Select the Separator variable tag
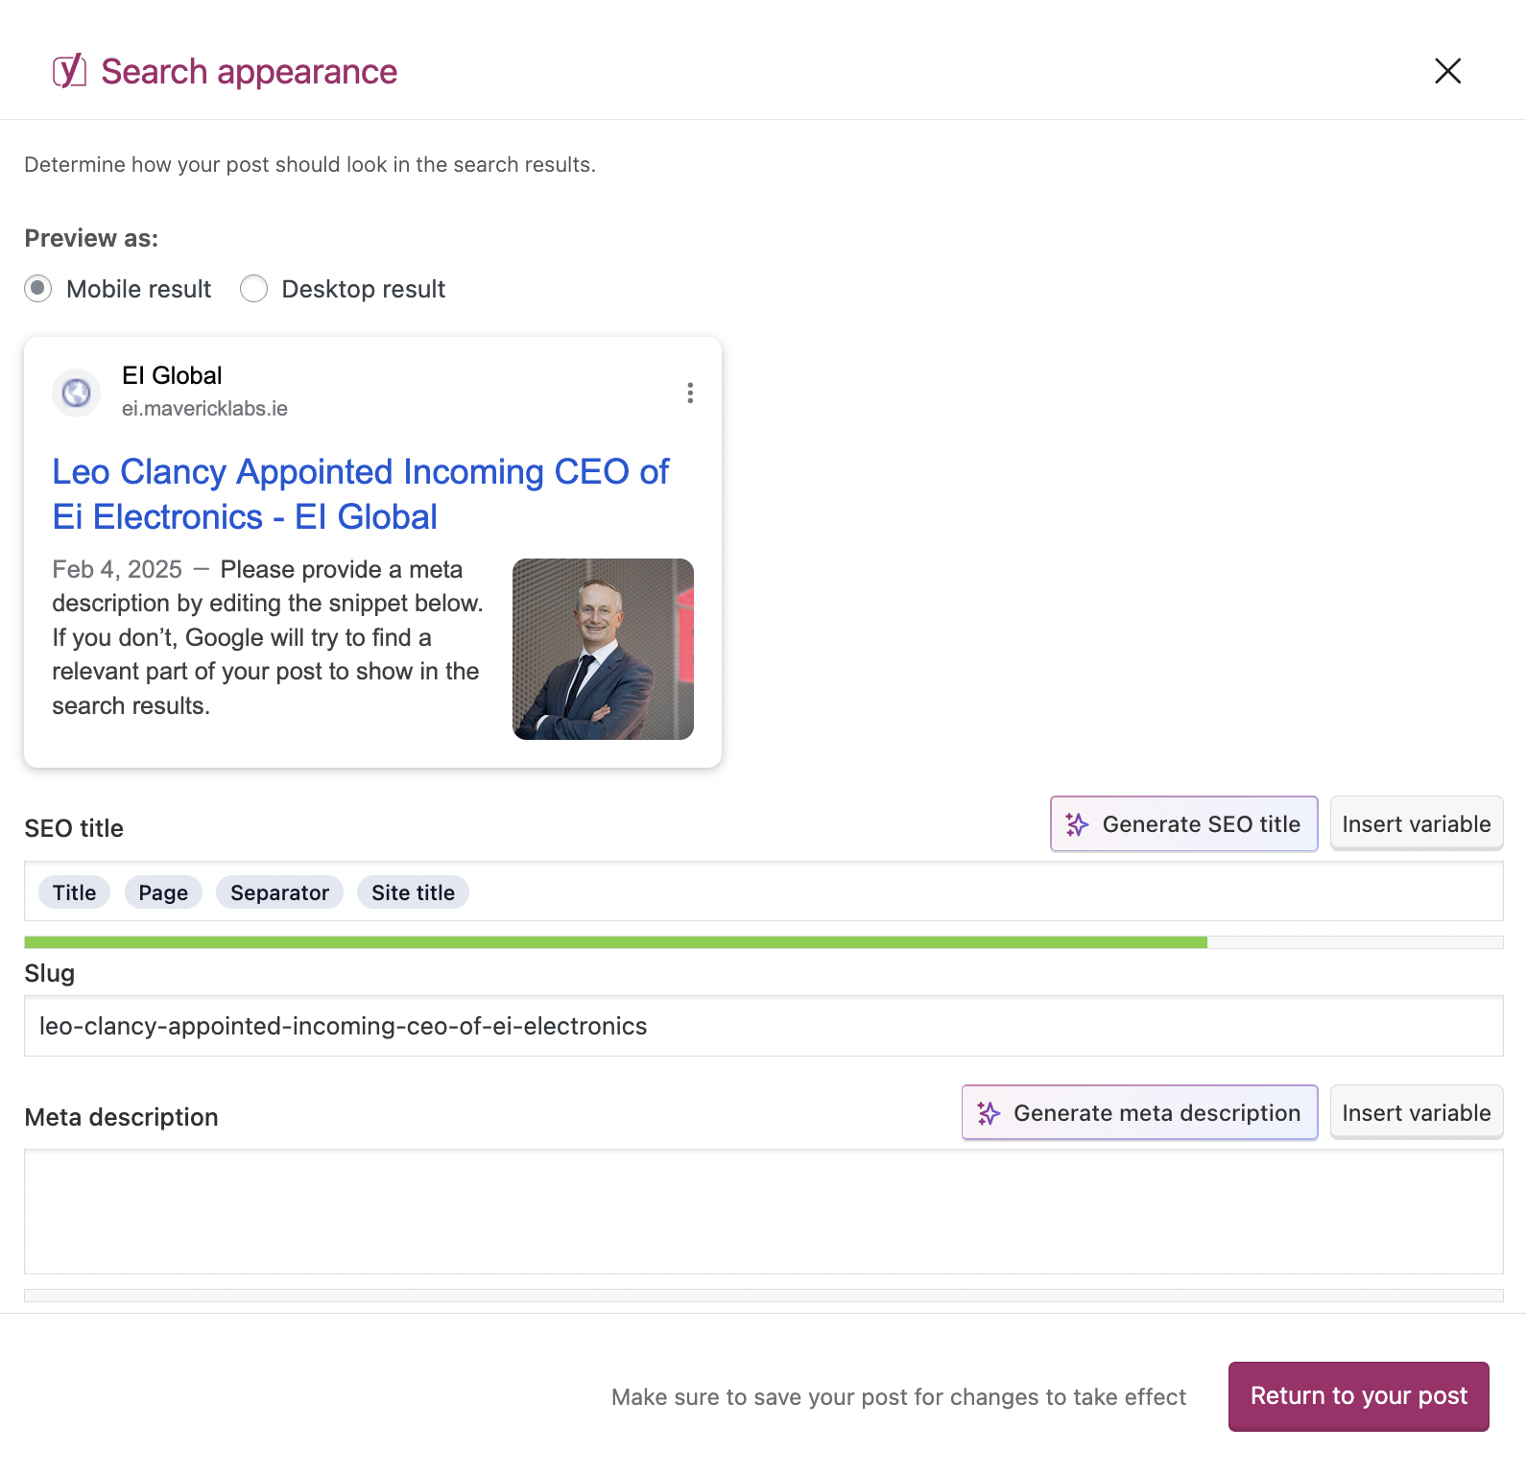This screenshot has width=1526, height=1474. 279,892
